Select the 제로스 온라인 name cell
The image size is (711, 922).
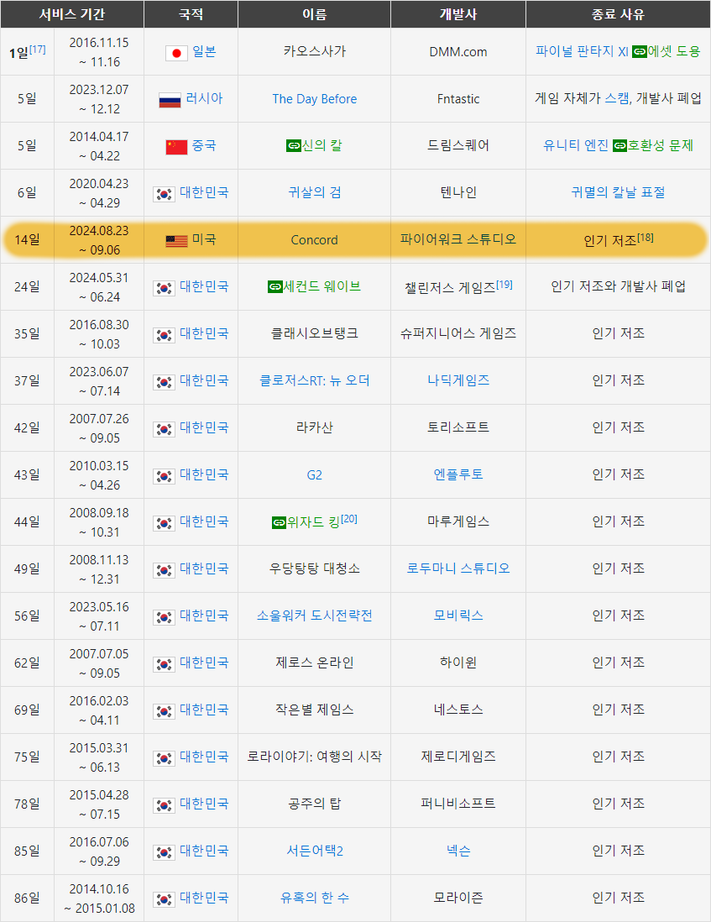click(x=314, y=663)
